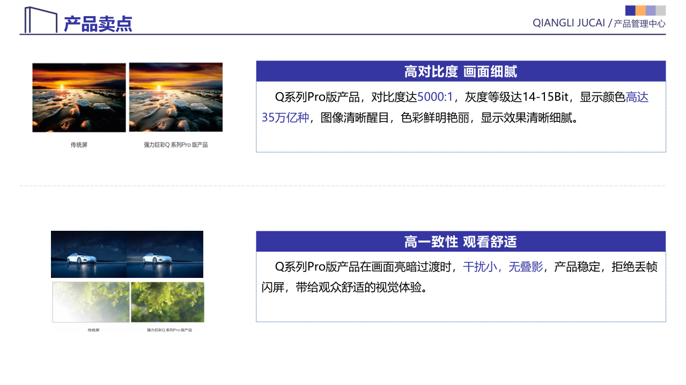Image resolution: width=686 pixels, height=385 pixels.
Task: Click the light purple header square
Action: (x=651, y=10)
